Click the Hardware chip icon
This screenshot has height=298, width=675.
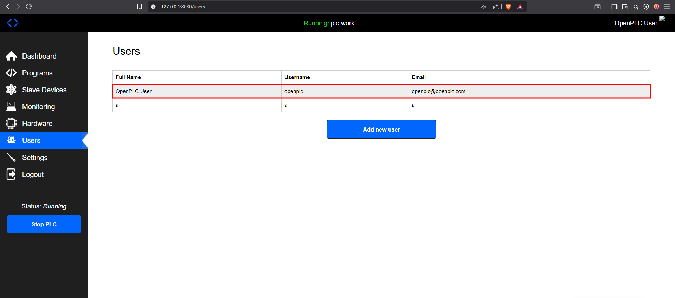pos(11,123)
